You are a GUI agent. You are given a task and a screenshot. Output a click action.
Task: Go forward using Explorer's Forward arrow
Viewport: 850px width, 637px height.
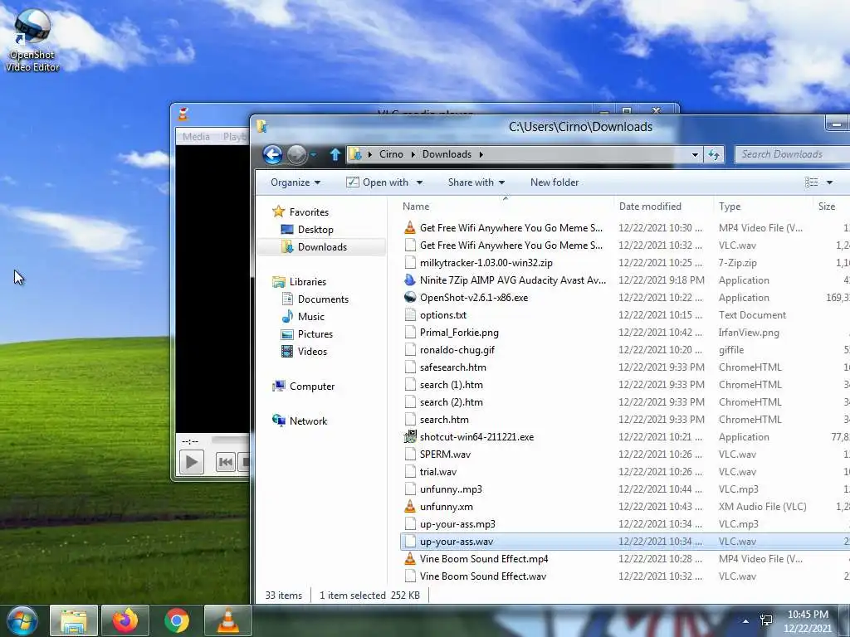(x=296, y=155)
